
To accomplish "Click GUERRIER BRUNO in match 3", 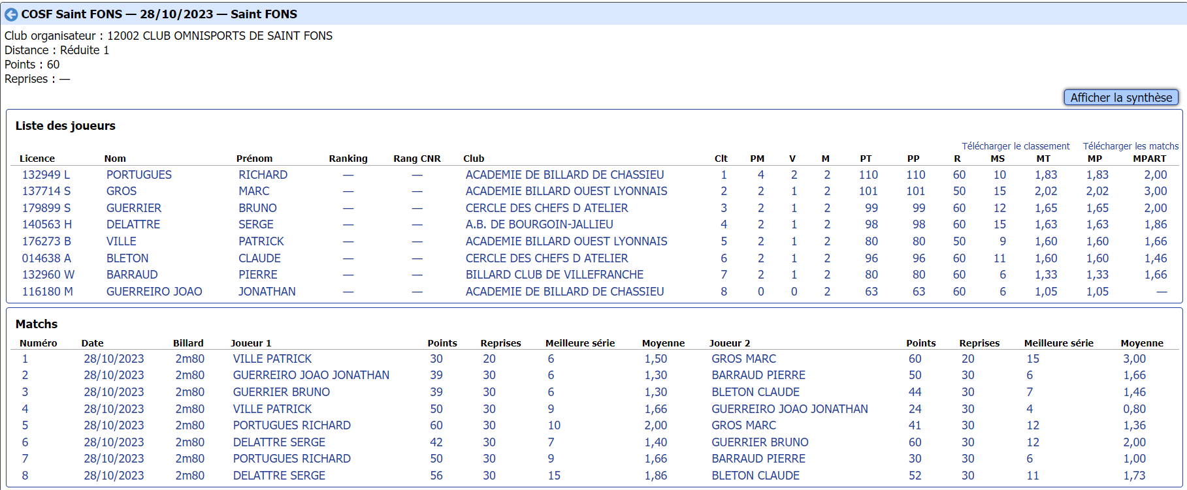I will tap(282, 392).
